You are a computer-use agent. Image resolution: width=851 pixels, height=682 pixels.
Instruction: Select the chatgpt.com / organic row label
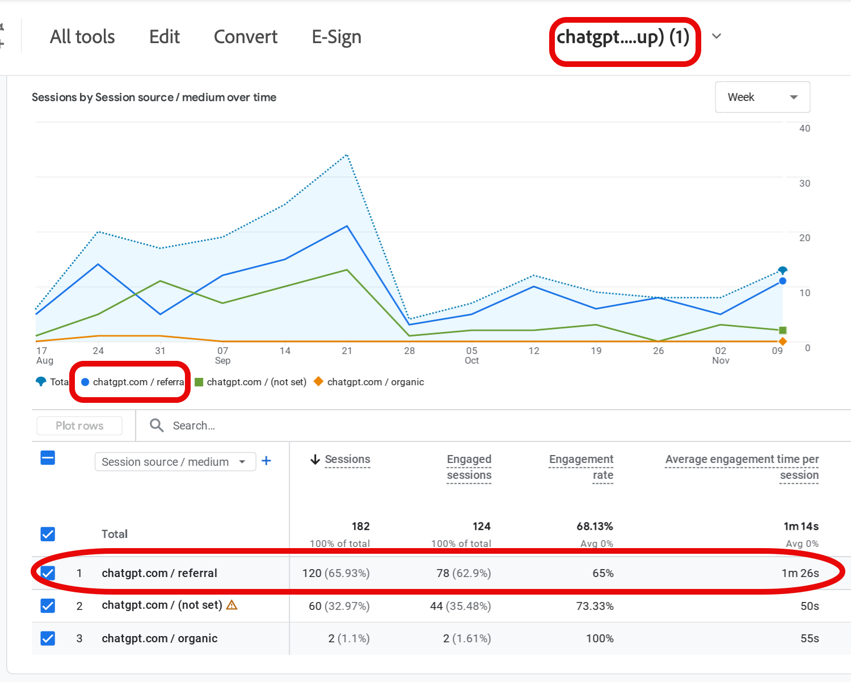point(159,638)
